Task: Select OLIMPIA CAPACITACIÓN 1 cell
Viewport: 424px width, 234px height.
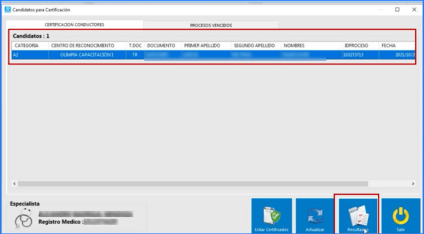Action: point(87,55)
